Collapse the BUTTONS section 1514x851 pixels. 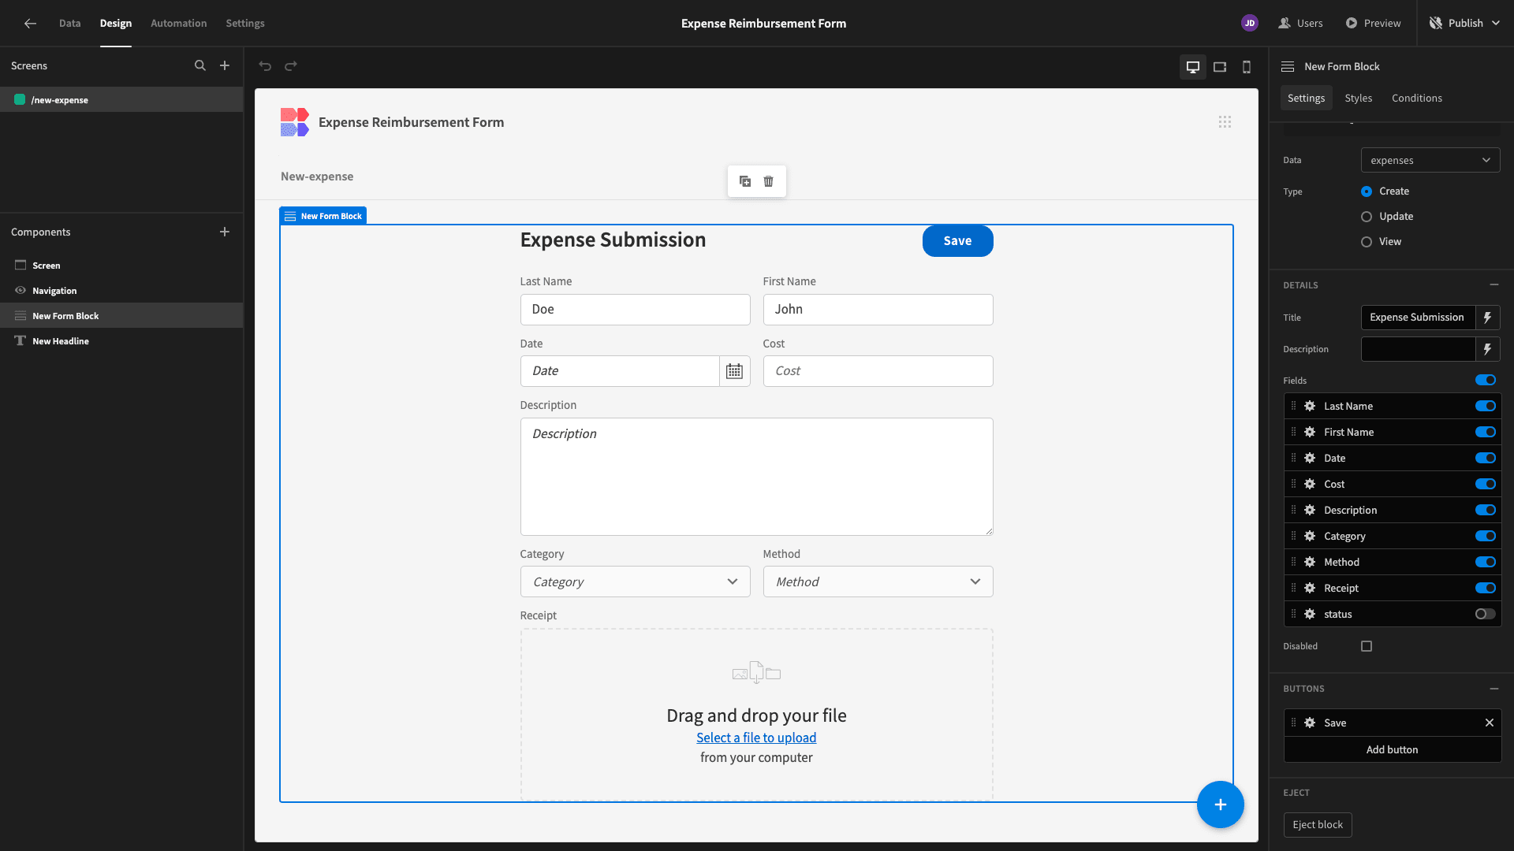coord(1494,688)
